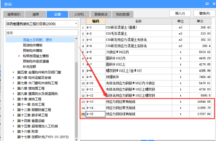Viewport: 216px width, 141px height.
Task: Switch to the 清单指引 tab
Action: 14,14
